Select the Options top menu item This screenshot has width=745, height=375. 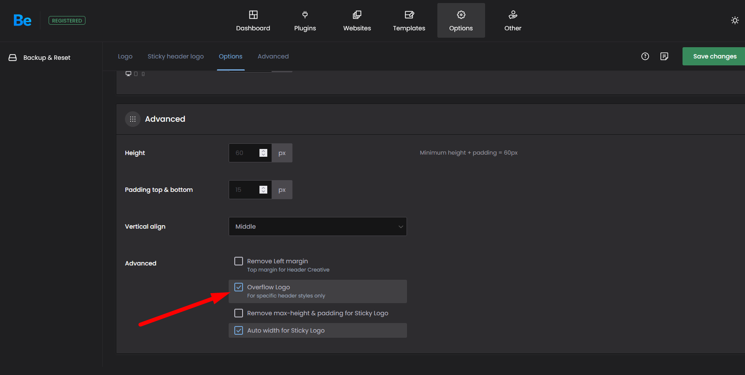tap(461, 20)
